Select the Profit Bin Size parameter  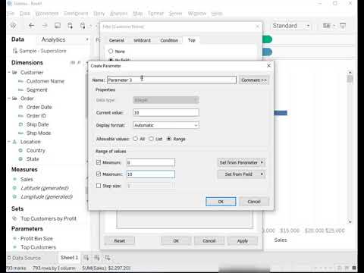click(36, 238)
